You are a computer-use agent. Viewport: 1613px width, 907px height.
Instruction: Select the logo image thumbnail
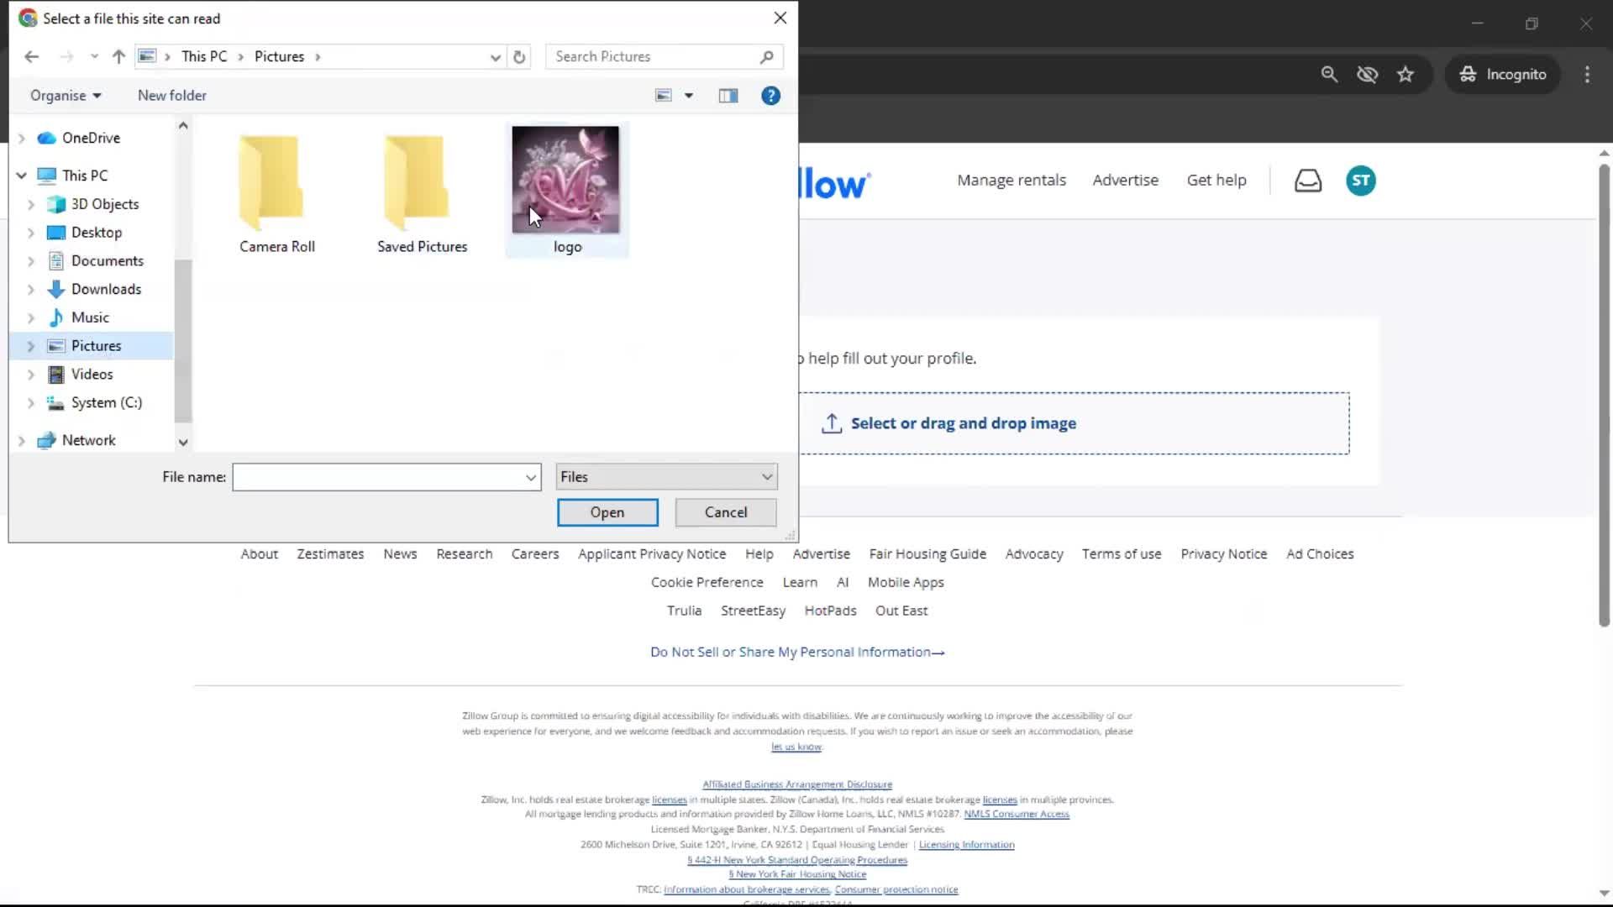567,179
